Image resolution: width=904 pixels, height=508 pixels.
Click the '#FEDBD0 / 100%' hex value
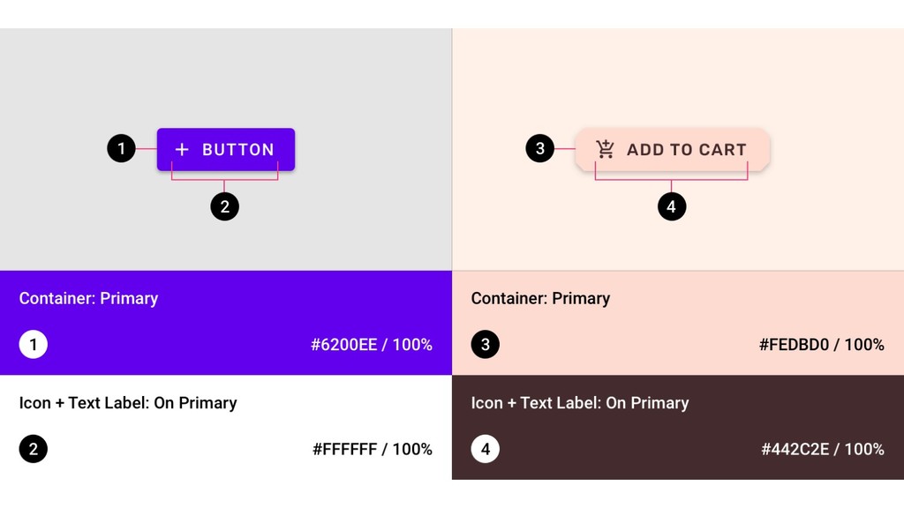tap(822, 345)
